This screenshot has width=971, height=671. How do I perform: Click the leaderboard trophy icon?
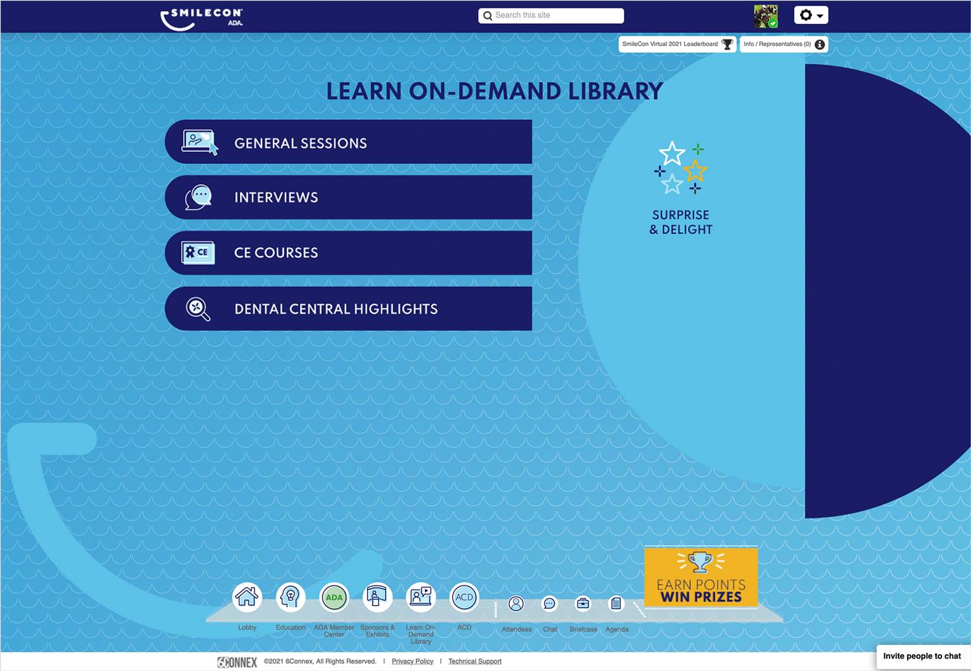pos(728,44)
